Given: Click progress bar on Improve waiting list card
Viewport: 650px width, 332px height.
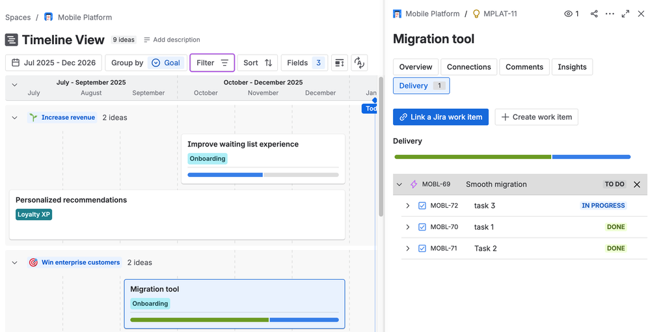Looking at the screenshot, I should coord(264,174).
